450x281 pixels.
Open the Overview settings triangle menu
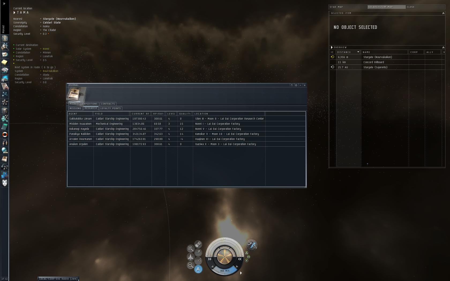332,47
